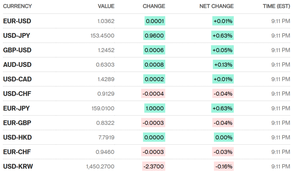The width and height of the screenshot is (294, 173).
Task: Open AUD-USD currency details
Action: click(17, 65)
